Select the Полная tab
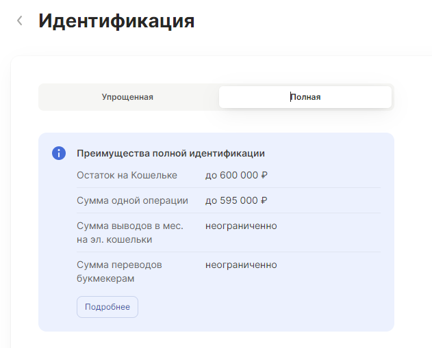432x348 pixels. (305, 97)
